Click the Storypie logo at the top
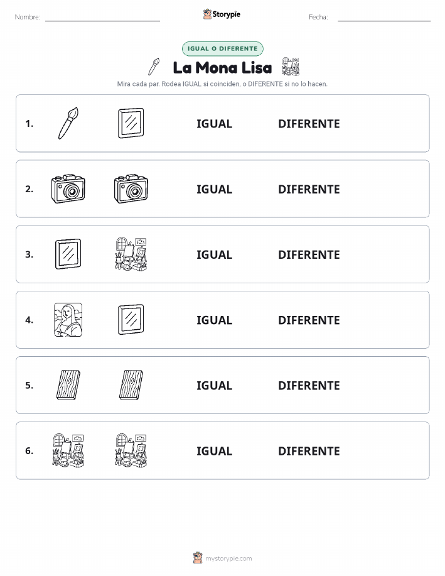The height and width of the screenshot is (576, 445). tap(222, 14)
